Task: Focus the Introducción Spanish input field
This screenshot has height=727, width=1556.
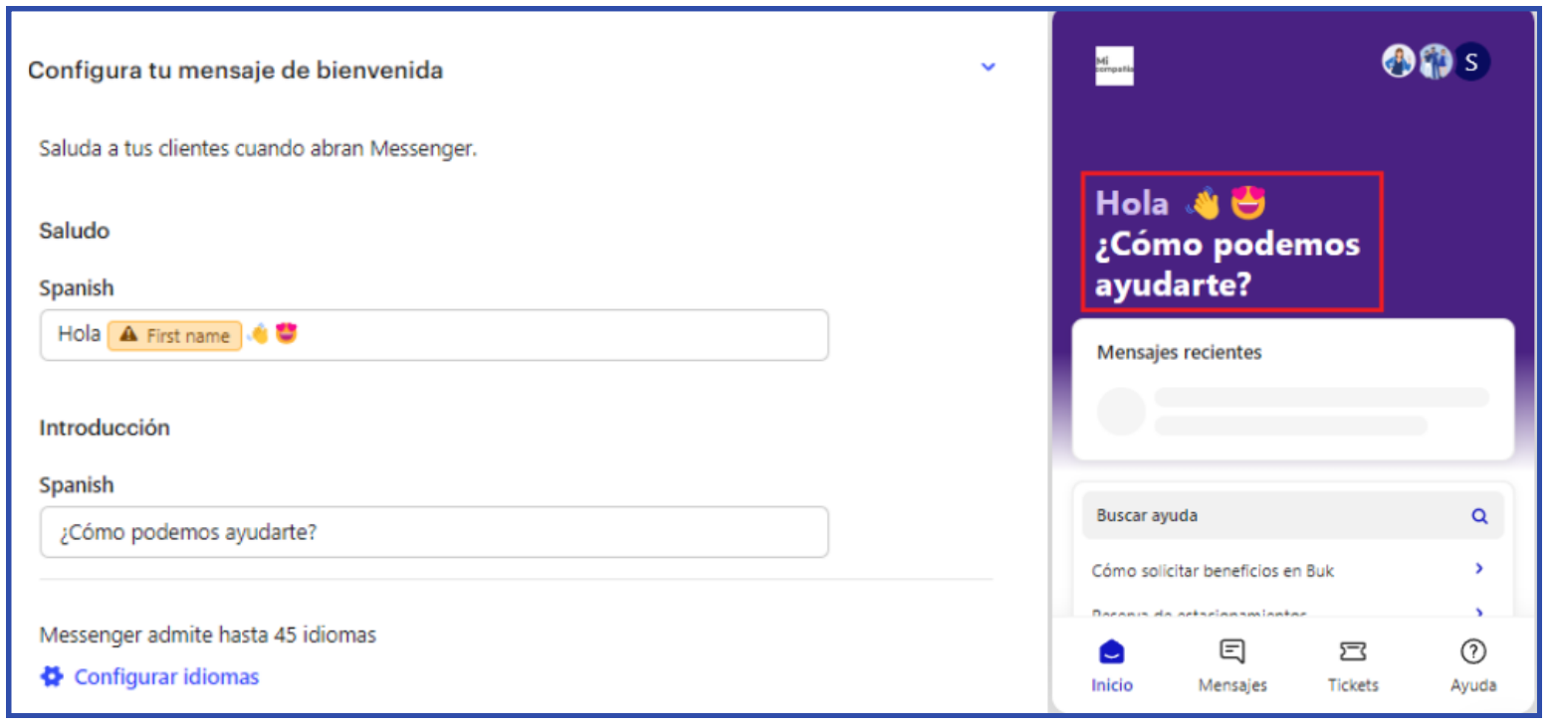Action: coord(434,532)
